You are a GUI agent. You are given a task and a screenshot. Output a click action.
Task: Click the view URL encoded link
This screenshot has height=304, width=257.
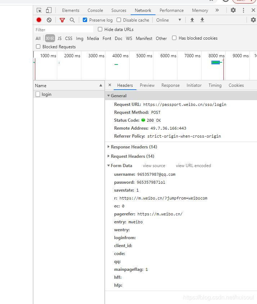(193, 166)
